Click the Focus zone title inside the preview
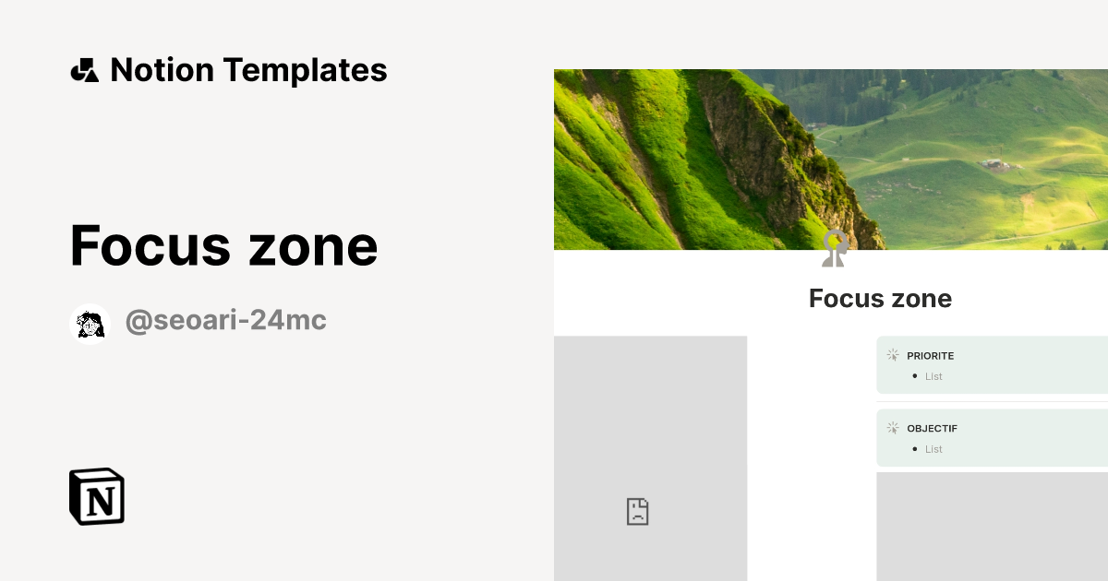This screenshot has width=1108, height=581. tap(879, 298)
